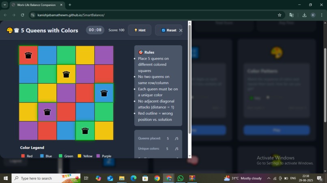Open browser downloads

[304, 15]
